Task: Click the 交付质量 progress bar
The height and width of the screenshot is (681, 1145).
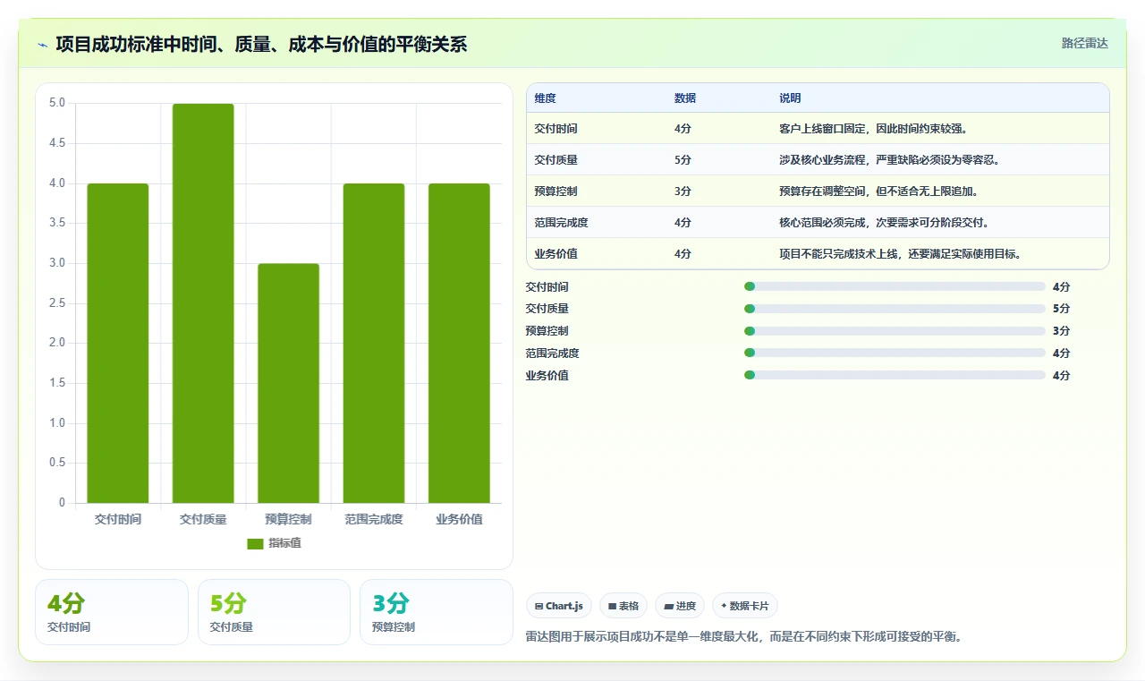Action: (895, 309)
